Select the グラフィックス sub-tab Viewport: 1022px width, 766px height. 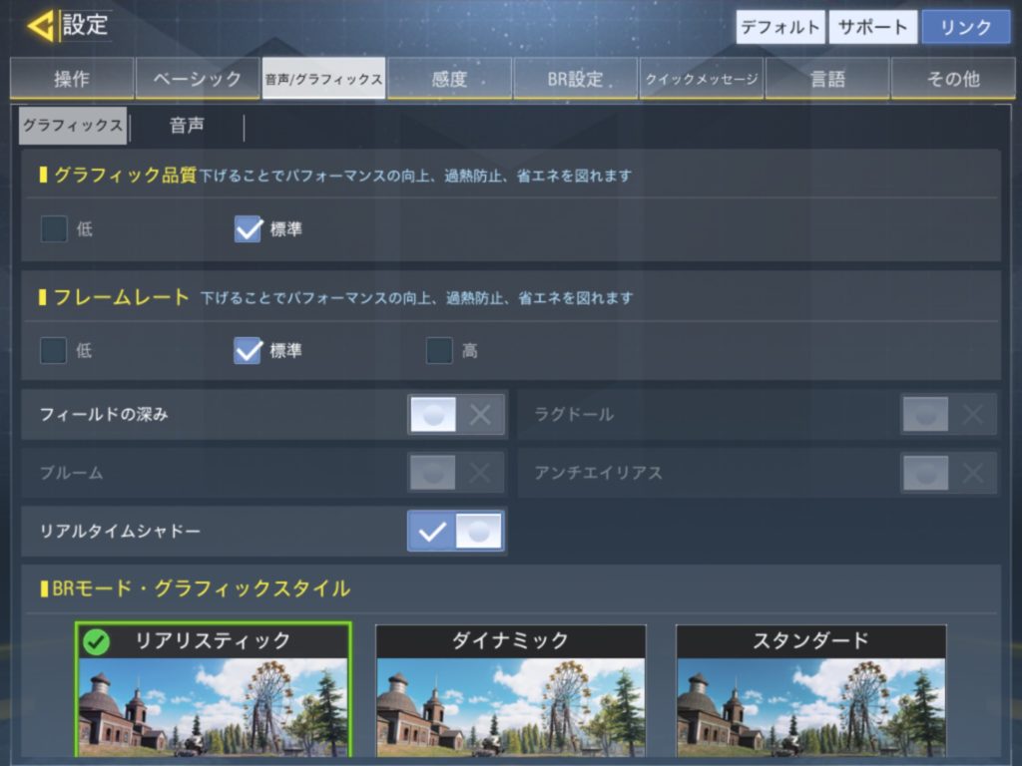point(73,125)
